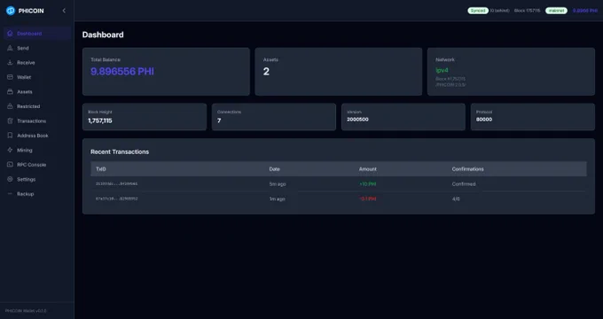This screenshot has width=603, height=319.
Task: Click the Transactions list icon
Action: click(x=10, y=121)
